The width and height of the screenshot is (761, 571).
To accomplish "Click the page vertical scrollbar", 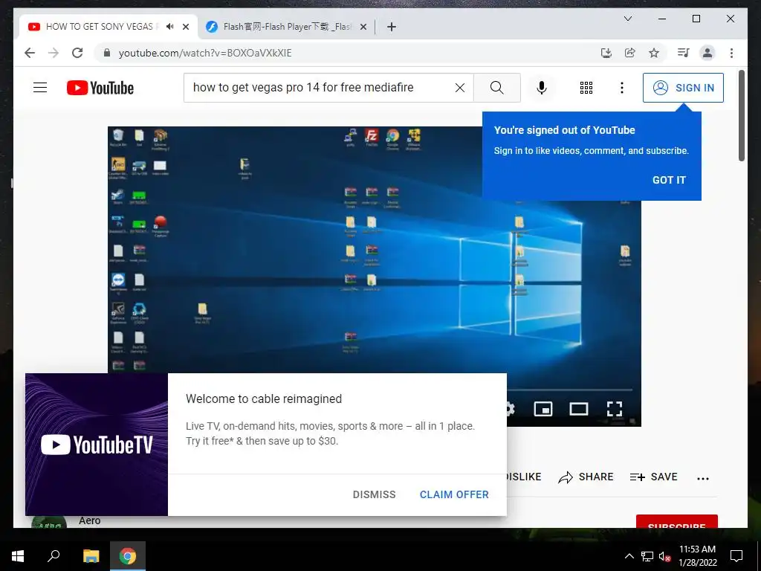I will (741, 115).
